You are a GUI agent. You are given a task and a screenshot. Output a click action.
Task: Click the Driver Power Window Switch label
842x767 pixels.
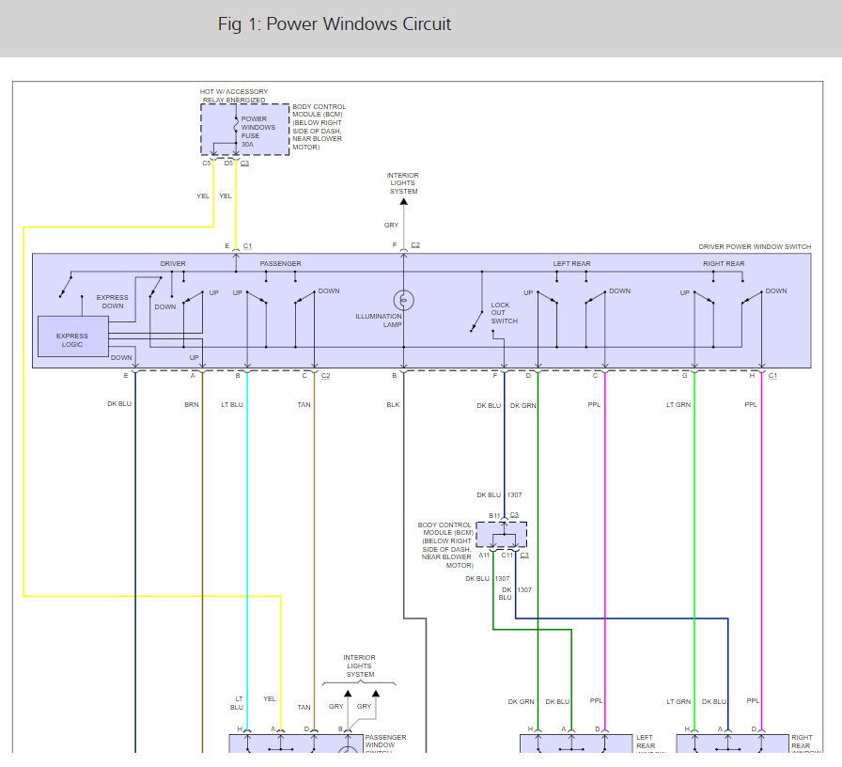pos(755,246)
